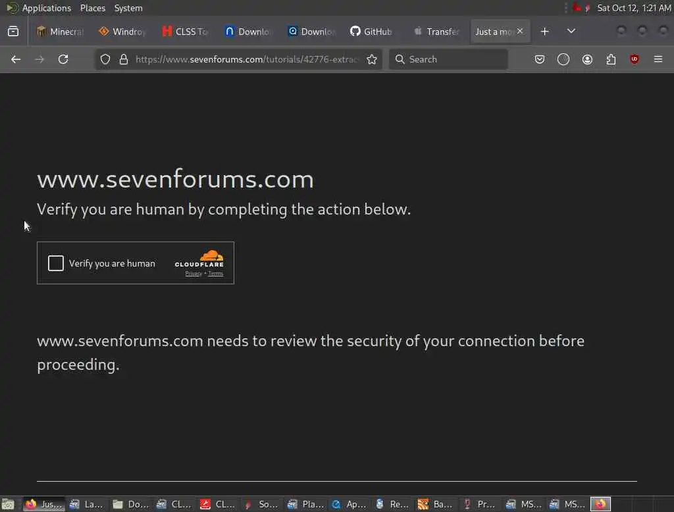Switch to the Windroy tab

point(122,32)
